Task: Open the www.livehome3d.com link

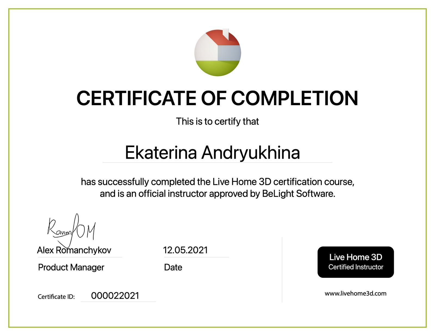Action: click(355, 293)
